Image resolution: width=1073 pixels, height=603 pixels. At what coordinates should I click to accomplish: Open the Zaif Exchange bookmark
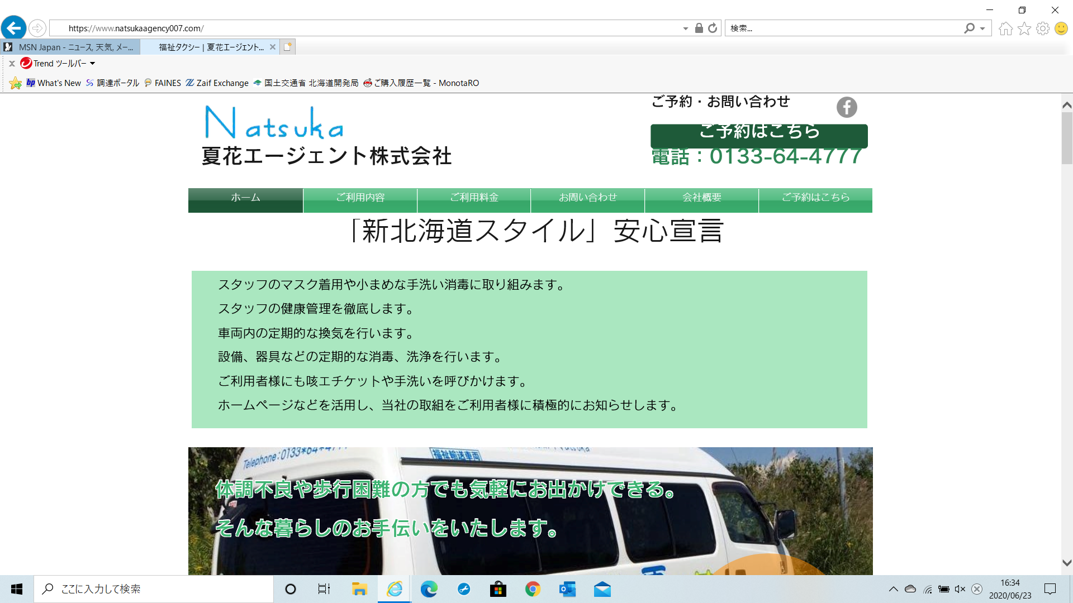pyautogui.click(x=217, y=83)
